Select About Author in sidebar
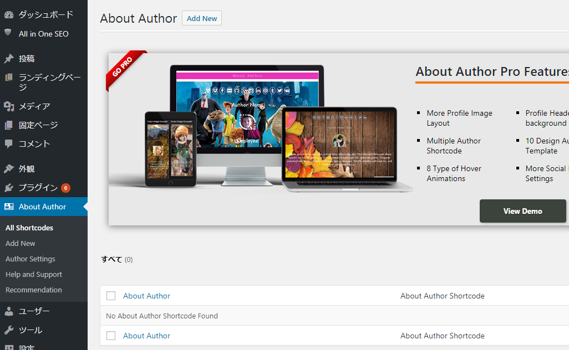Viewport: 569px width, 350px height. click(x=44, y=207)
